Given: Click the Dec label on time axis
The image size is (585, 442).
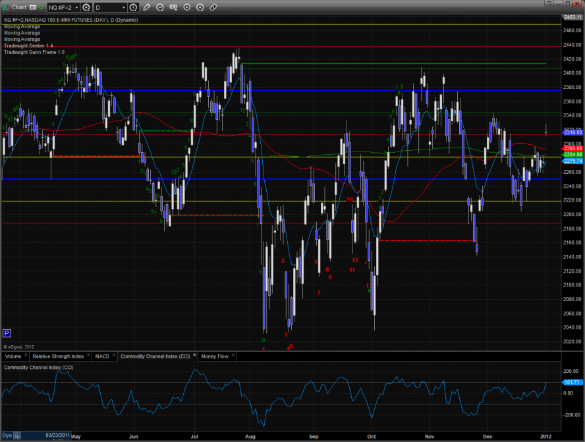Looking at the screenshot, I should click(487, 437).
